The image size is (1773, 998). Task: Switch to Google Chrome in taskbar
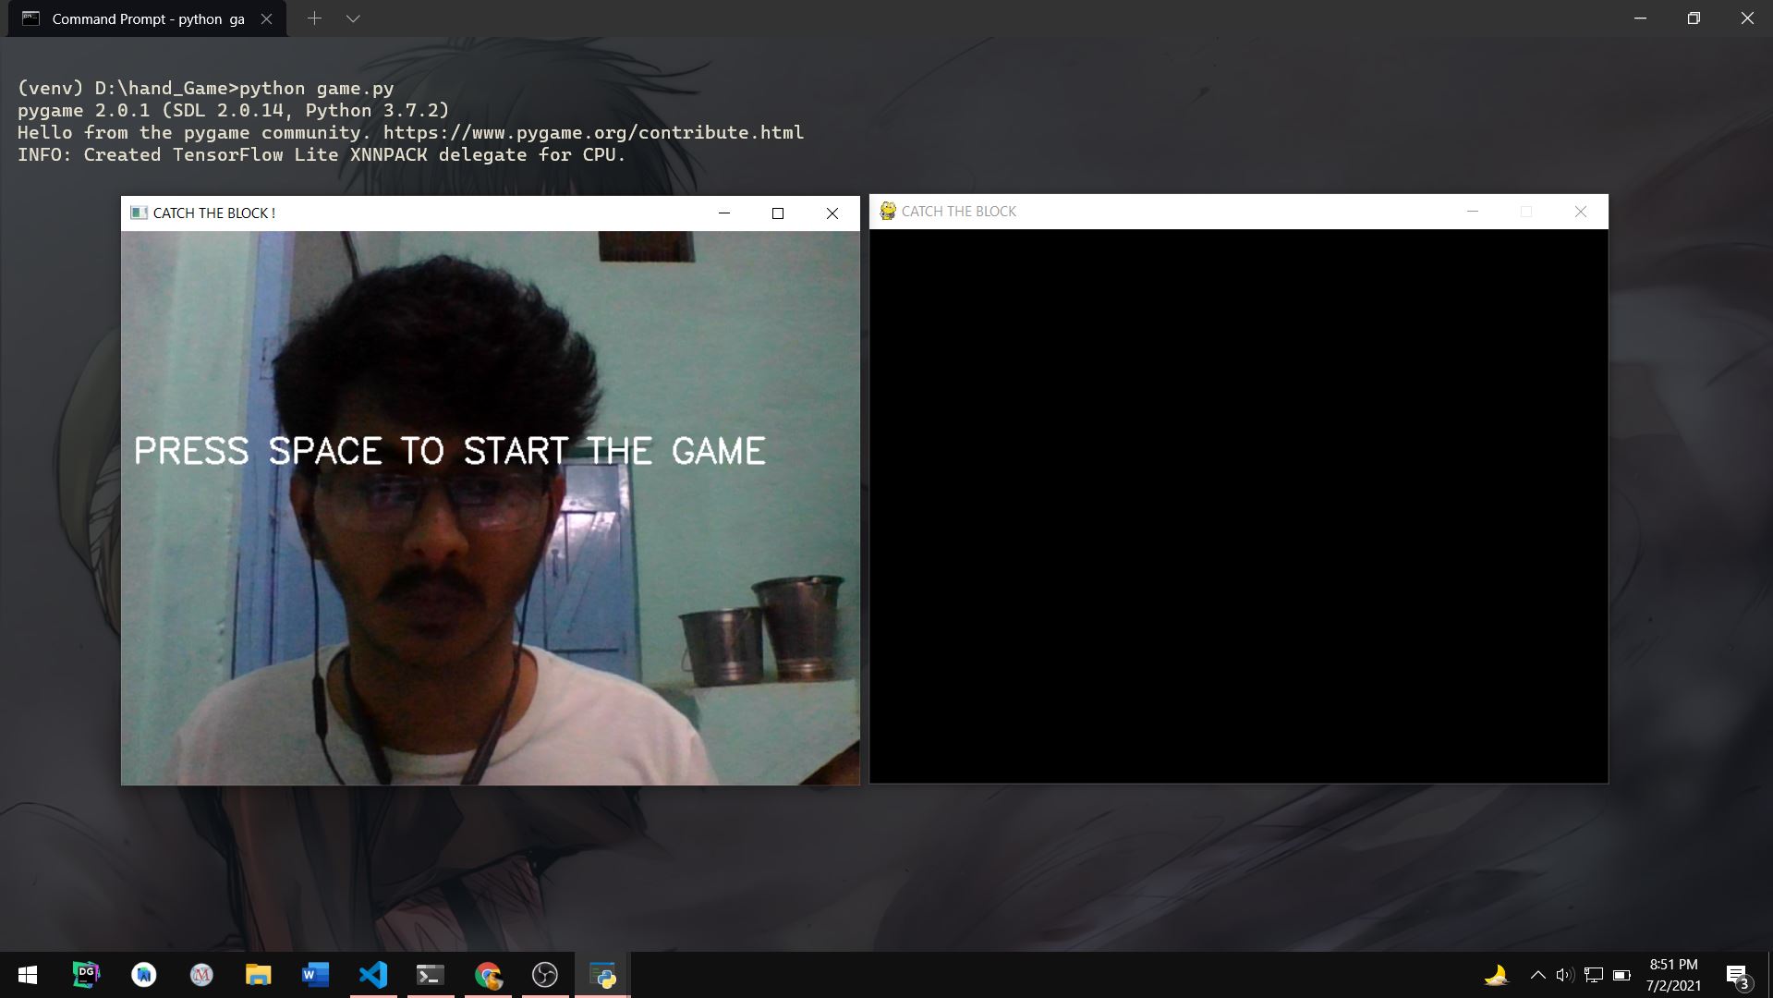coord(488,975)
